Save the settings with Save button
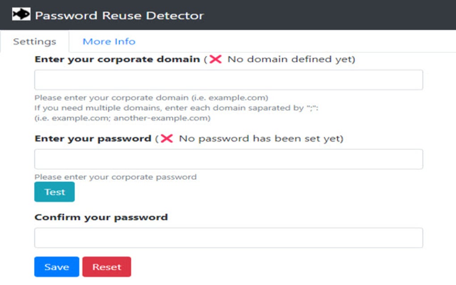This screenshot has height=285, width=456. [57, 267]
